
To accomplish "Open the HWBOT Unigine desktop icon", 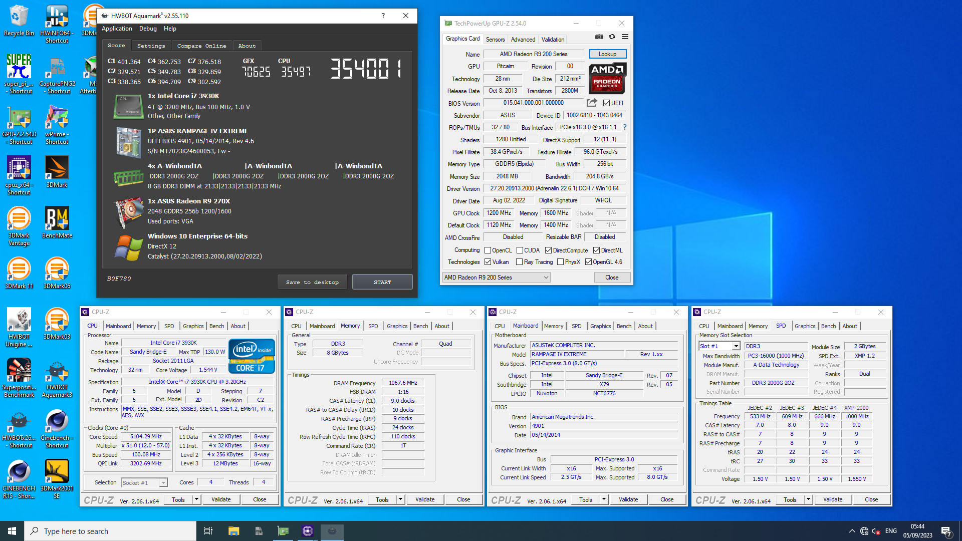I will (x=19, y=327).
